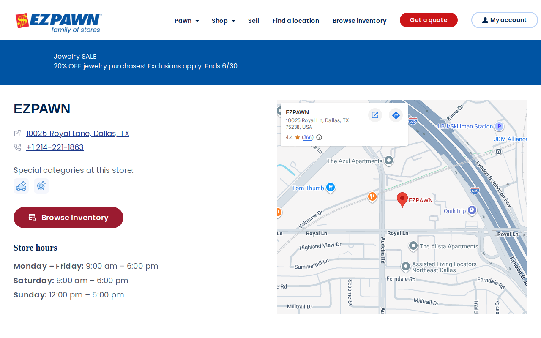Click the Interstate 635 shield near Kiana Dr
Viewport: 541px width, 338px height.
point(413,121)
